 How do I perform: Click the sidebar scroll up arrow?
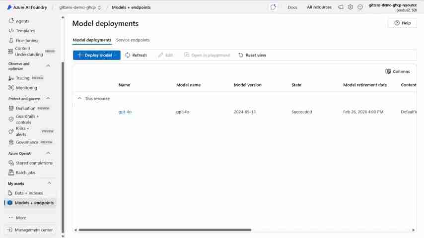point(63,17)
